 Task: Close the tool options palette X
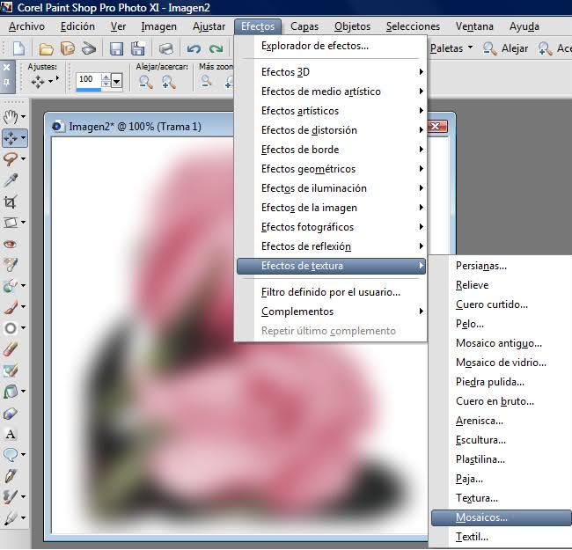point(6,68)
